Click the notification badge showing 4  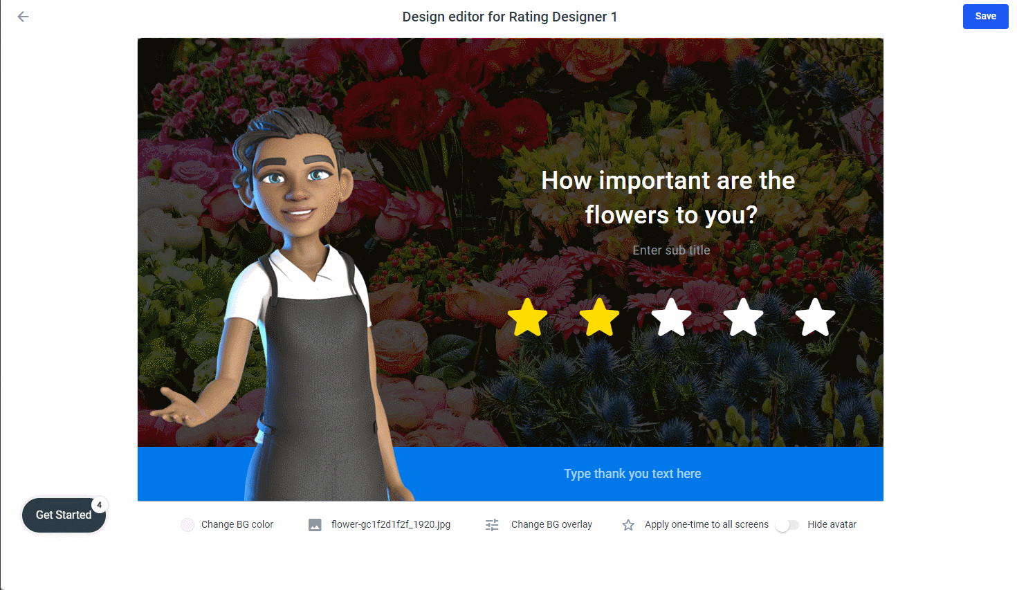(100, 505)
